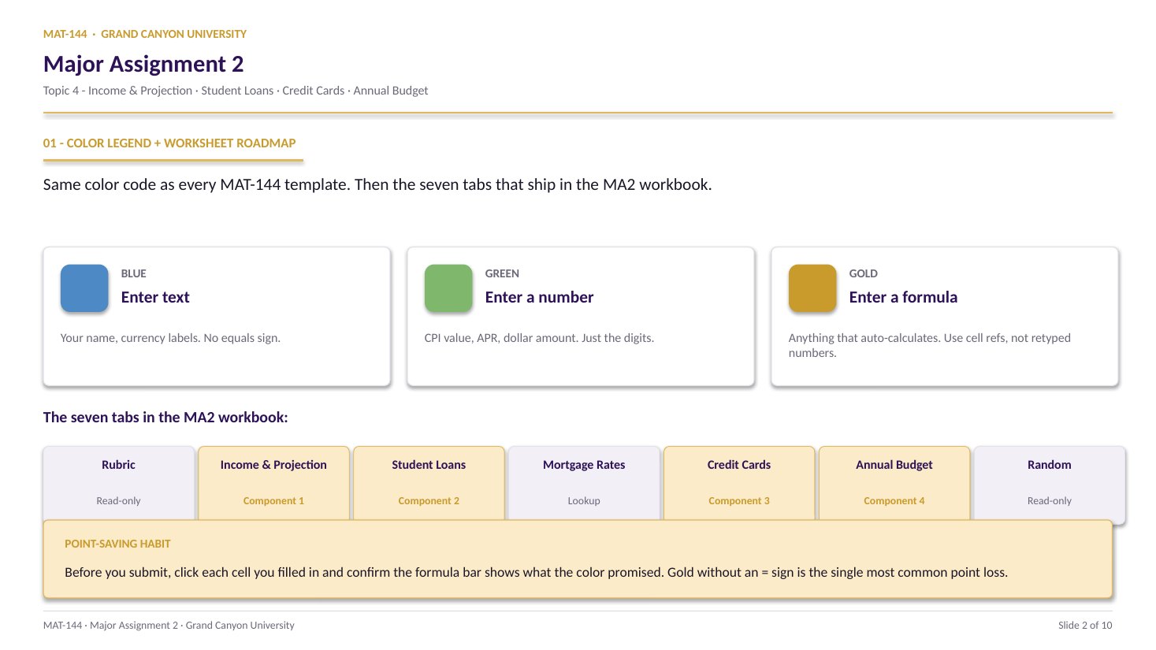The image size is (1156, 650).
Task: Open the Student Loans tab card
Action: tap(429, 483)
